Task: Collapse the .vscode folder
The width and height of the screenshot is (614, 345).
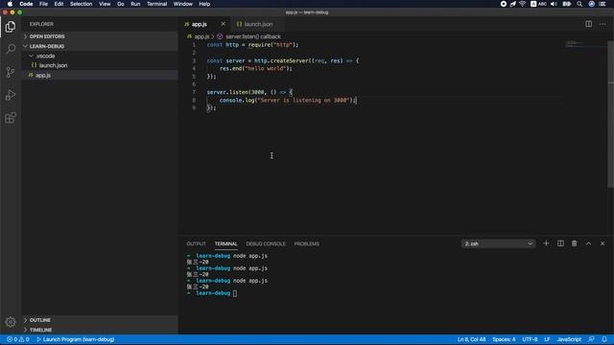Action: [x=100, y=56]
